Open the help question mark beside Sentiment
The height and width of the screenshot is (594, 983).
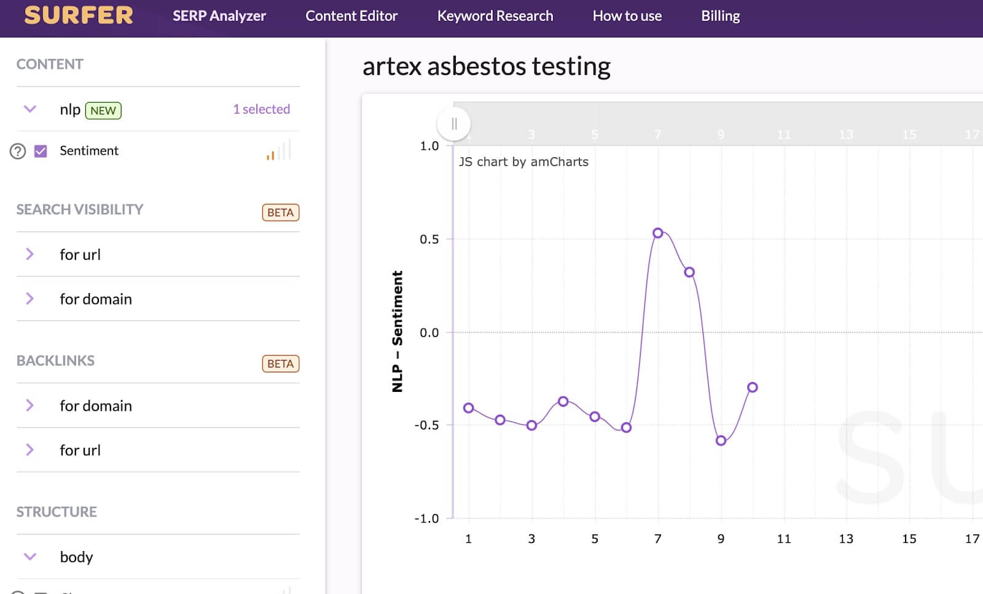(x=18, y=151)
